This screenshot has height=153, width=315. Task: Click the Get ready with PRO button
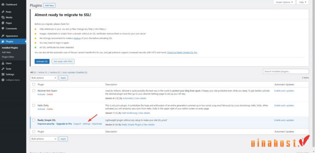click(63, 62)
